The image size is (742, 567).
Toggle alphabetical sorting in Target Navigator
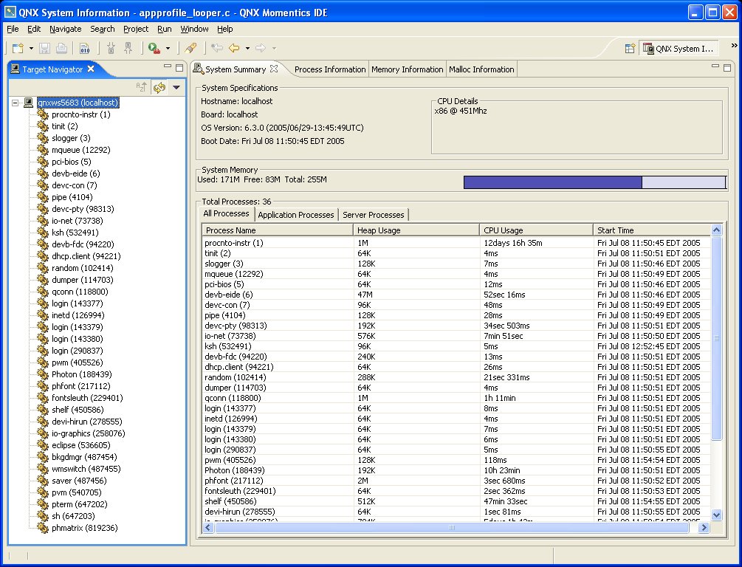142,86
